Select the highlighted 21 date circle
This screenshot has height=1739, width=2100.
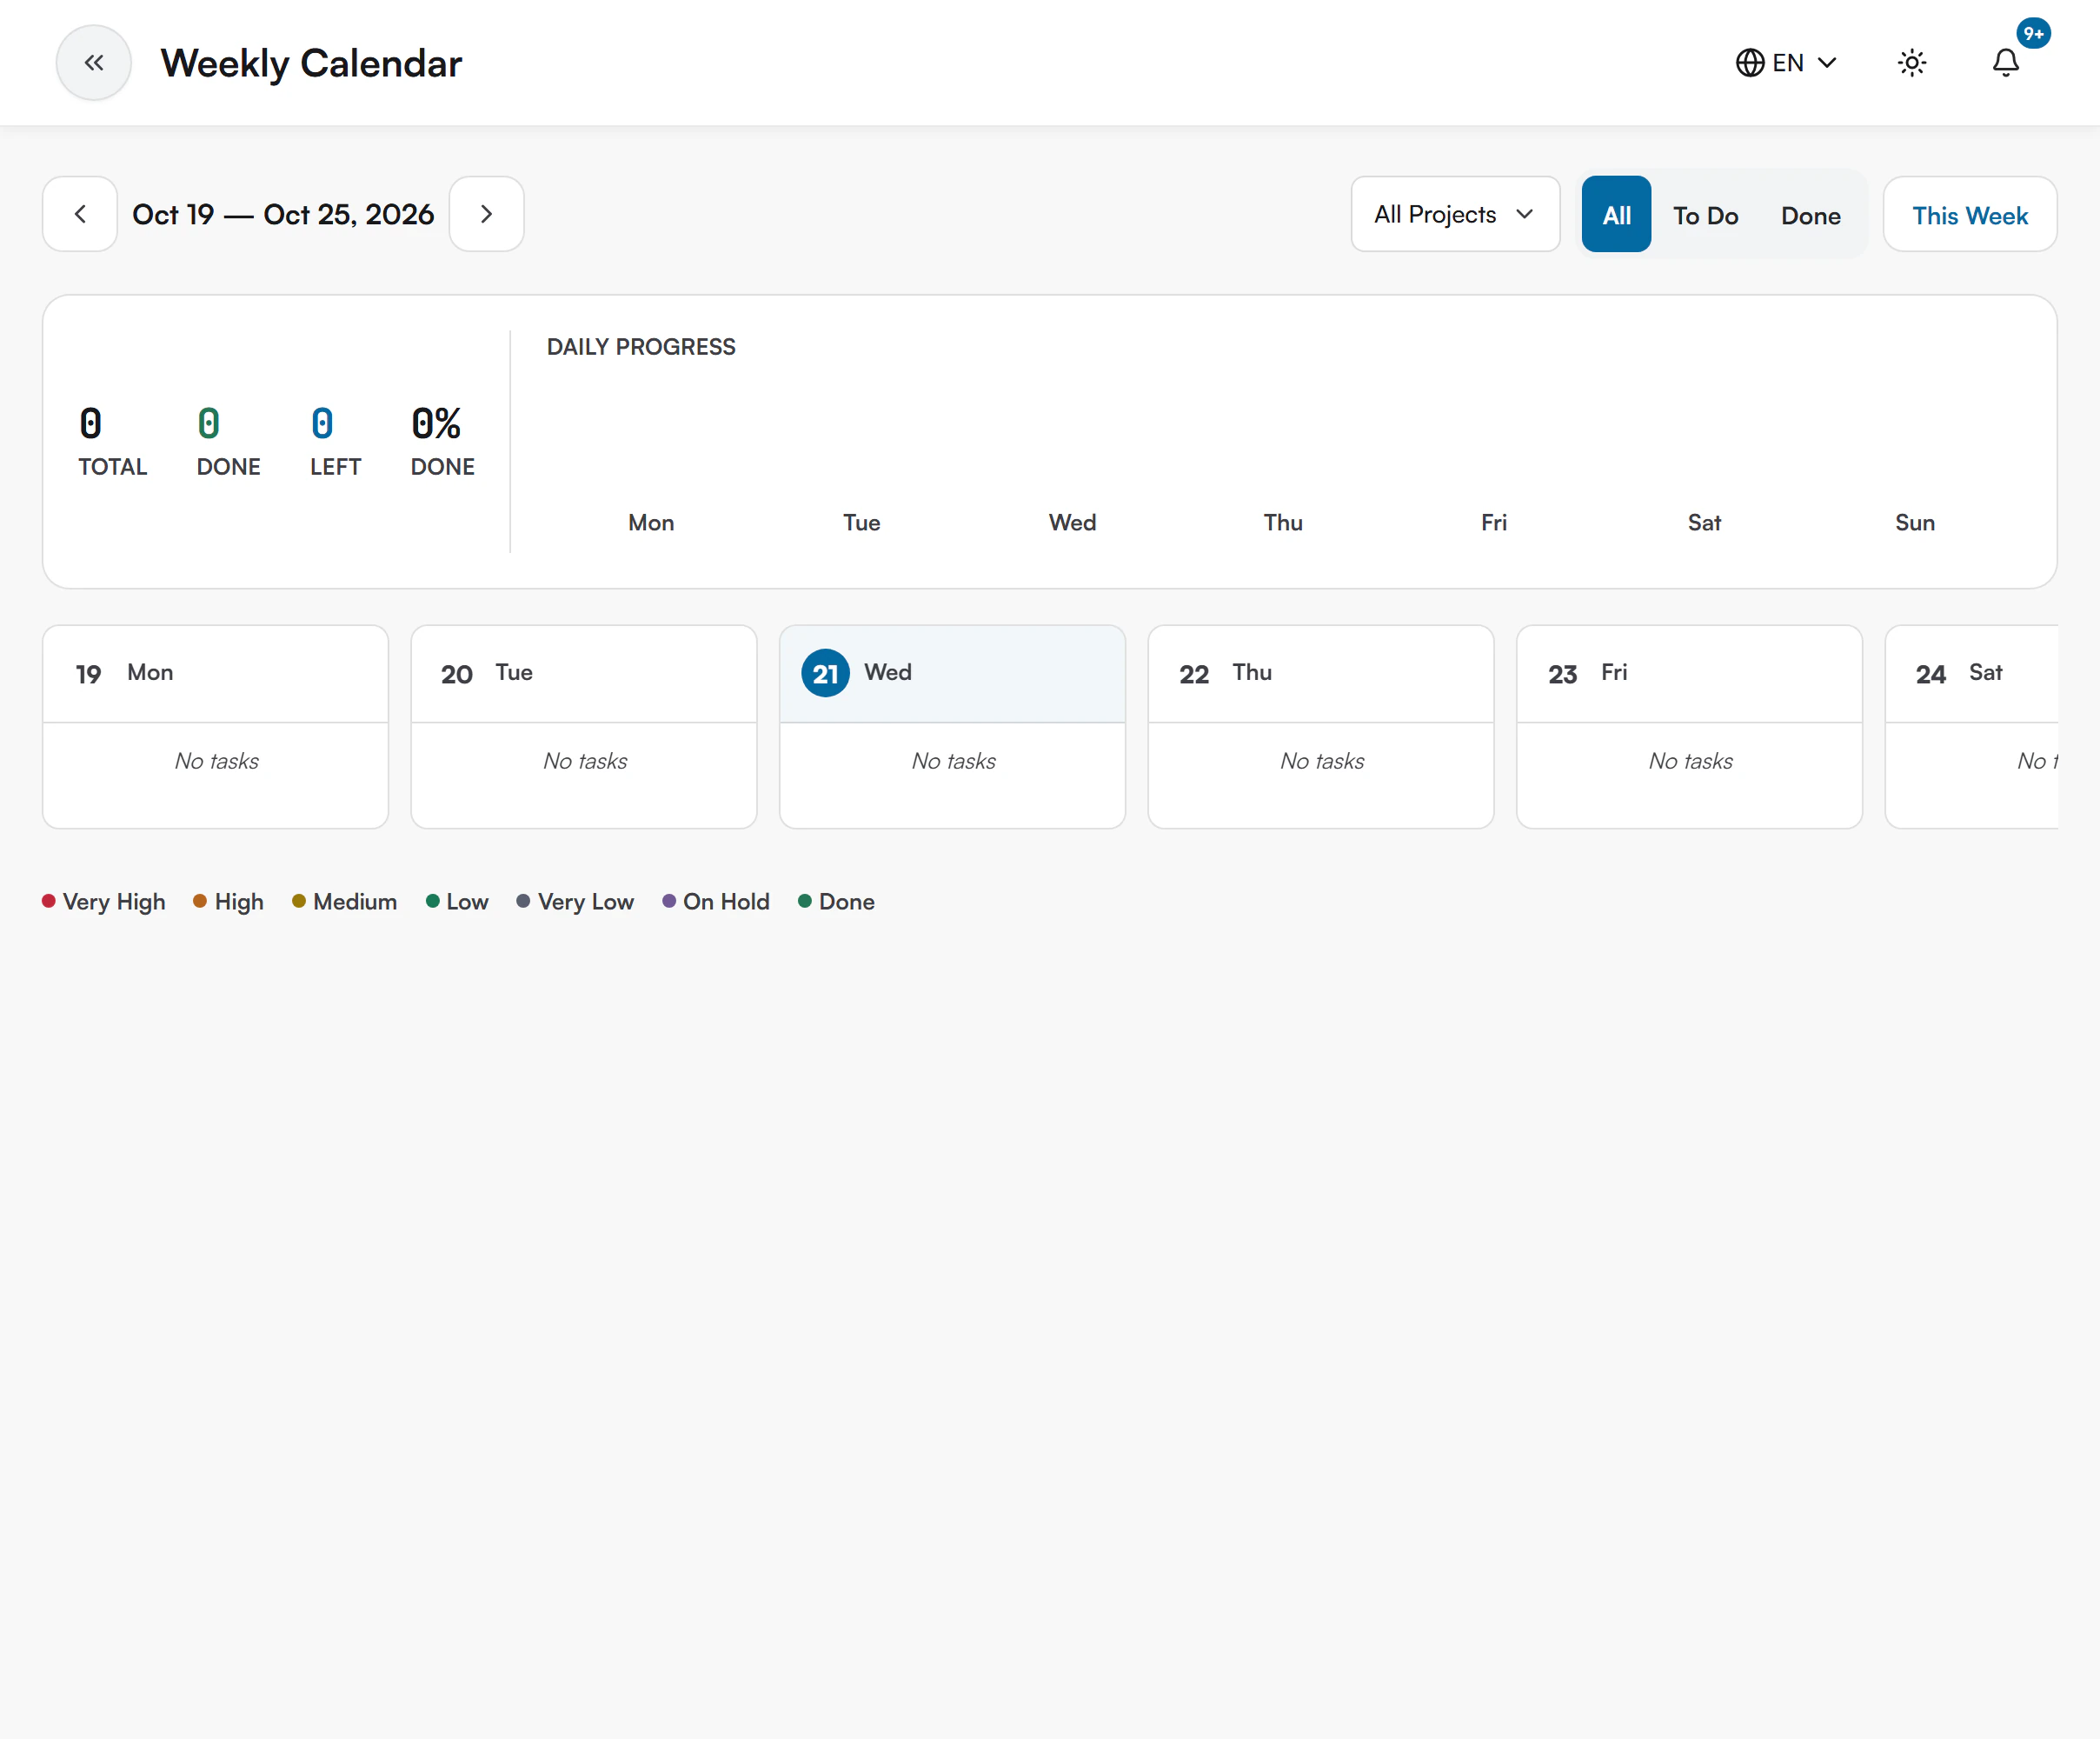click(x=825, y=673)
